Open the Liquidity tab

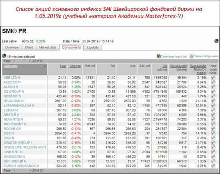(93, 48)
